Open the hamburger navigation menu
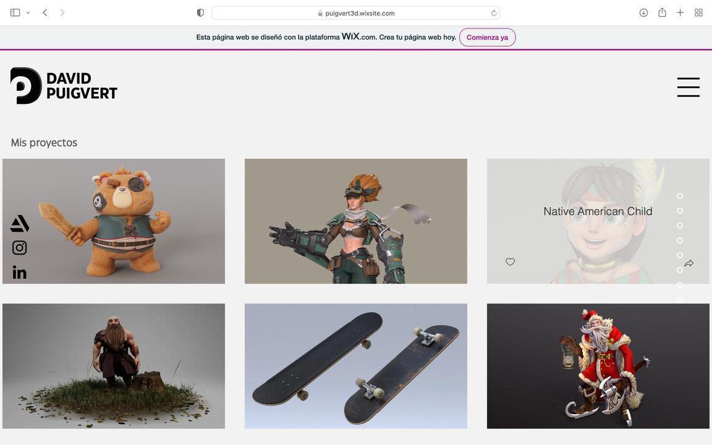This screenshot has width=712, height=445. [689, 87]
